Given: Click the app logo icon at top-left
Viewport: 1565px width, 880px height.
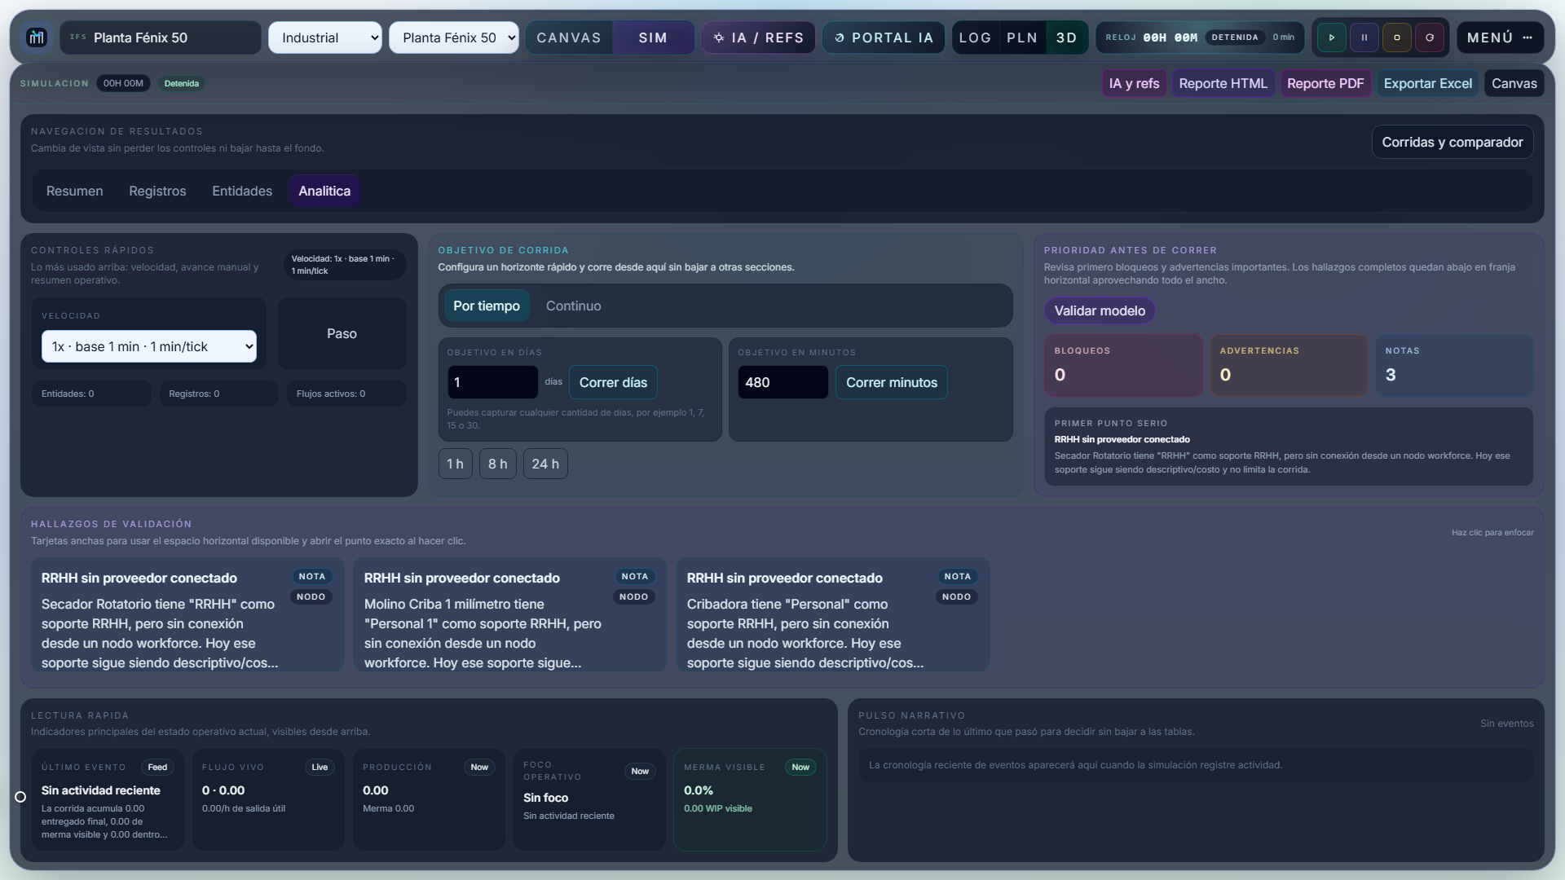Looking at the screenshot, I should click(x=36, y=37).
